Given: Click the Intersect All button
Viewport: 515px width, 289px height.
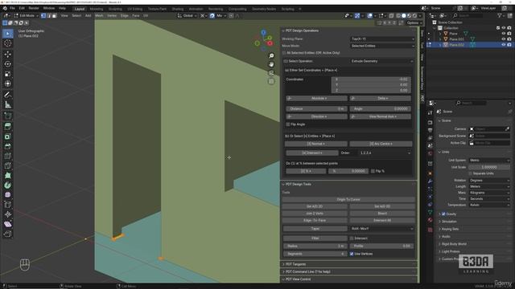Looking at the screenshot, I should [x=382, y=221].
